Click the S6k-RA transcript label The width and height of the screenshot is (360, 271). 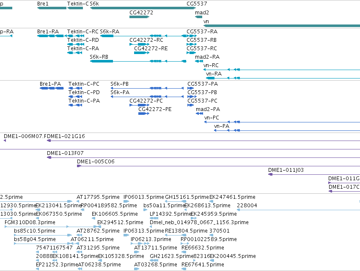tap(110, 31)
